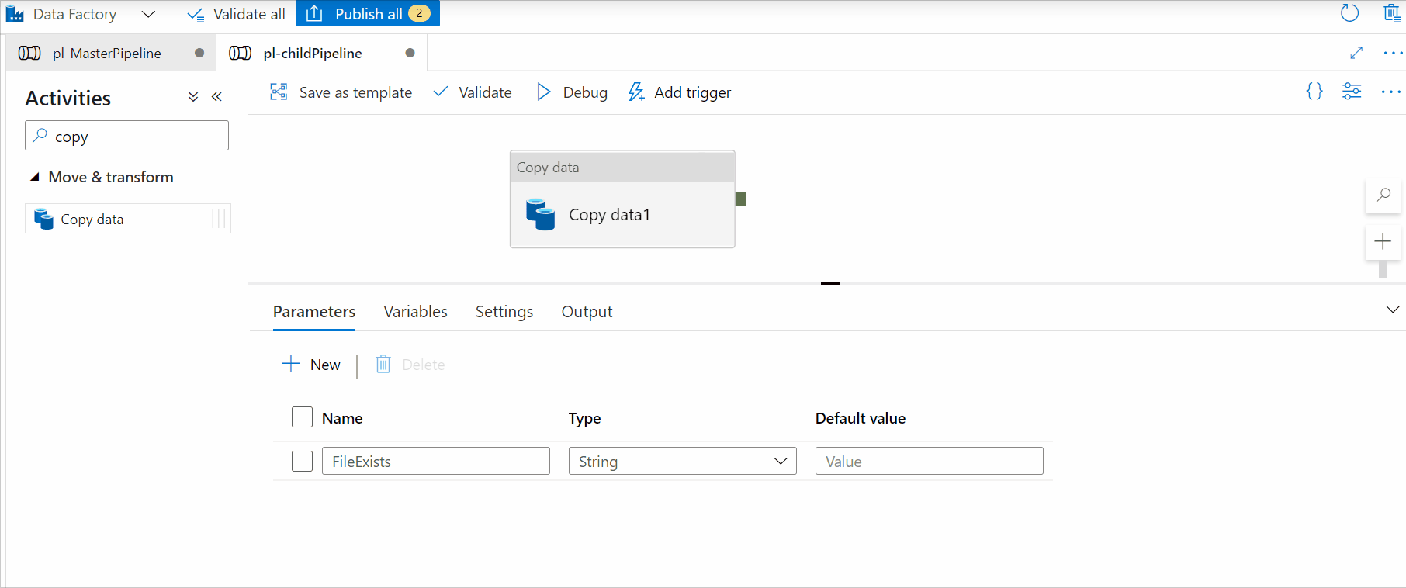Open pipeline toolbar ellipsis menu

(1391, 92)
